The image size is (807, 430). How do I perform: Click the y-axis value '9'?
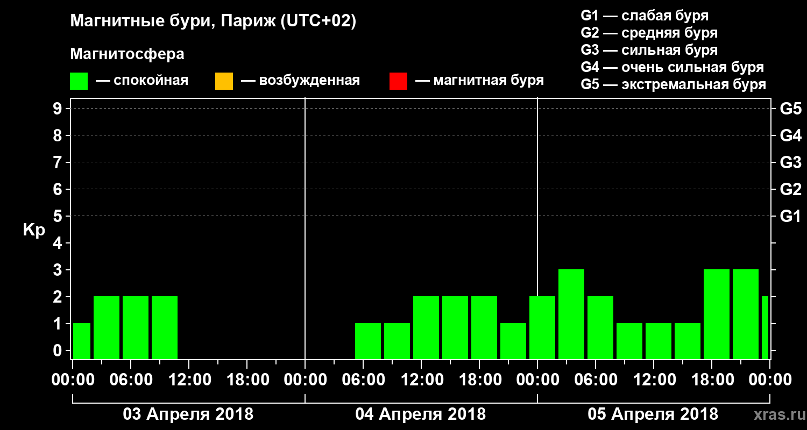tap(59, 109)
